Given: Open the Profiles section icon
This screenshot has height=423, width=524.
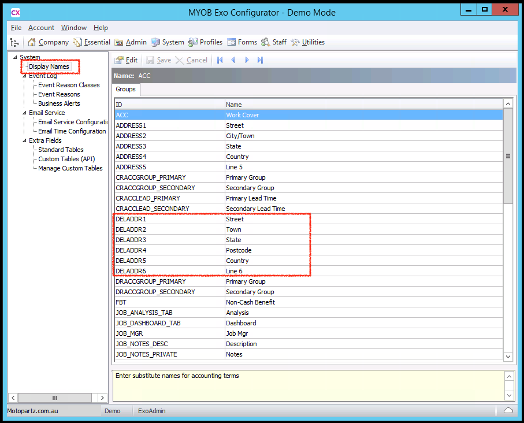Looking at the screenshot, I should 193,42.
